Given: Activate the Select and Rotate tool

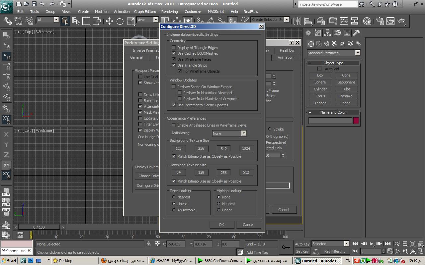Looking at the screenshot, I should point(120,21).
